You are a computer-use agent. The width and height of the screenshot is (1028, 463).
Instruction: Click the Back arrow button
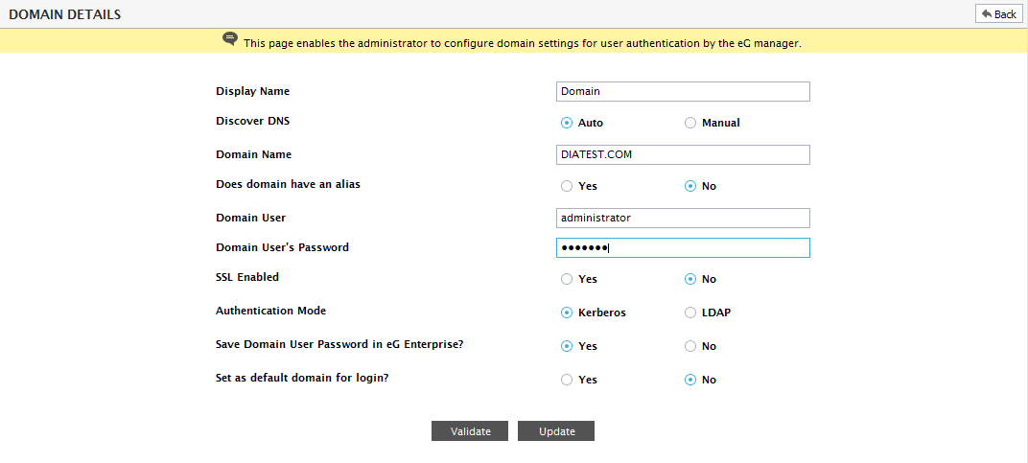(998, 13)
